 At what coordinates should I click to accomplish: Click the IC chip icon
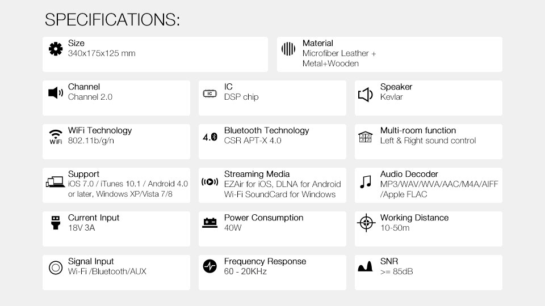point(210,93)
